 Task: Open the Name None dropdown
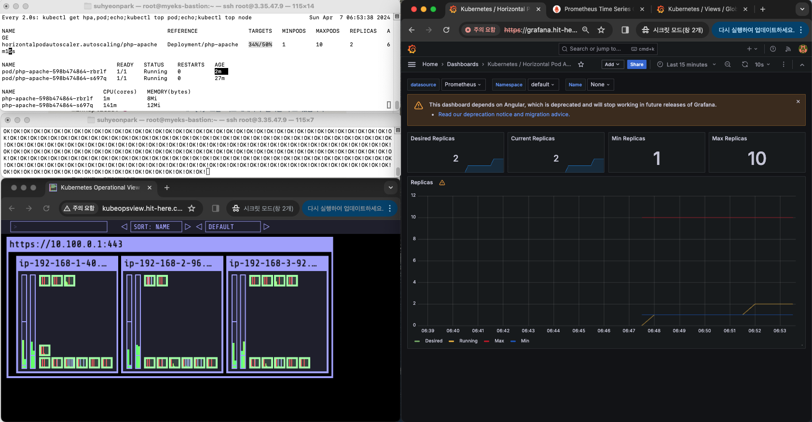click(601, 84)
